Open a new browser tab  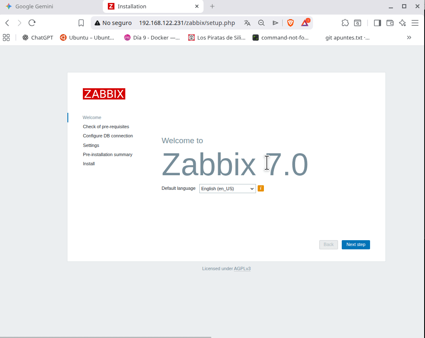(212, 7)
